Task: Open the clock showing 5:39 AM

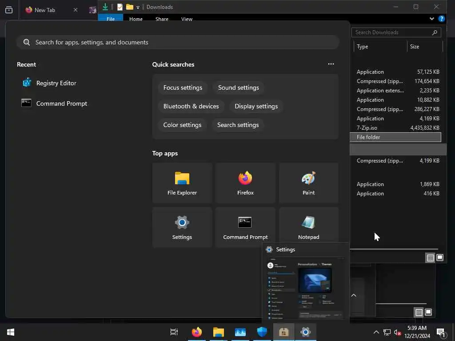Action: [x=417, y=332]
